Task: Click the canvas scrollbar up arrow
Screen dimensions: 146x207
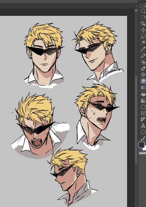Action: [136, 10]
